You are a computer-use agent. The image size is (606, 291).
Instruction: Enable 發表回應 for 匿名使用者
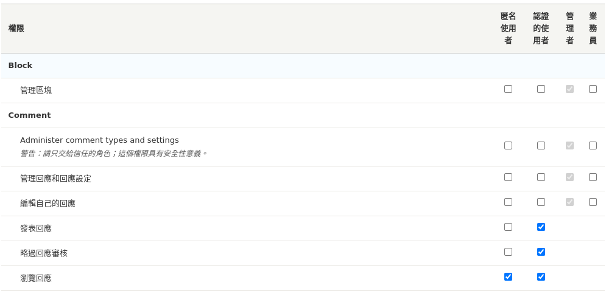[x=508, y=227]
